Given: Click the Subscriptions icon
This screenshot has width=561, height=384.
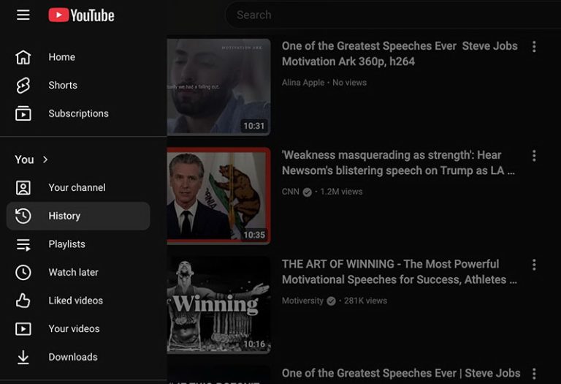Looking at the screenshot, I should pyautogui.click(x=23, y=113).
